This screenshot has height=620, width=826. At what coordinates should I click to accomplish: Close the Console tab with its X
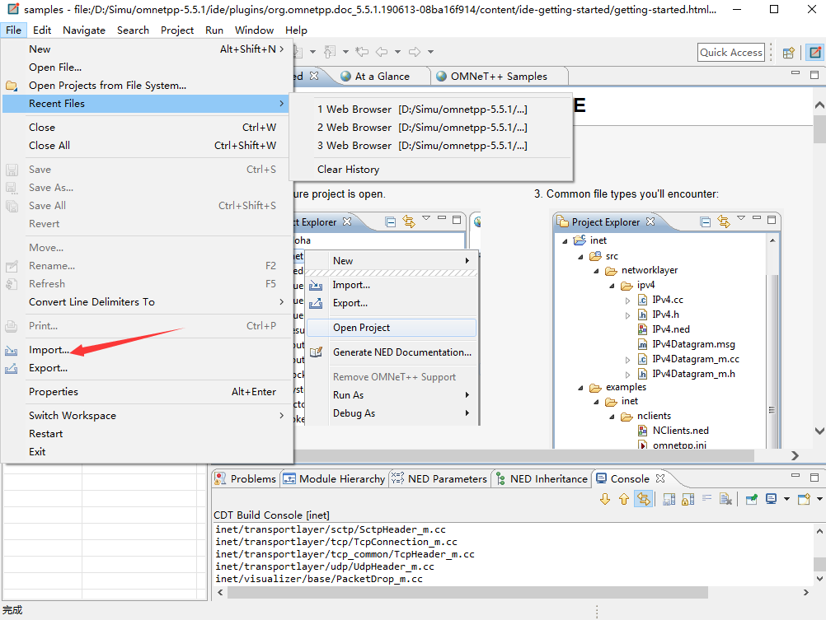click(660, 478)
